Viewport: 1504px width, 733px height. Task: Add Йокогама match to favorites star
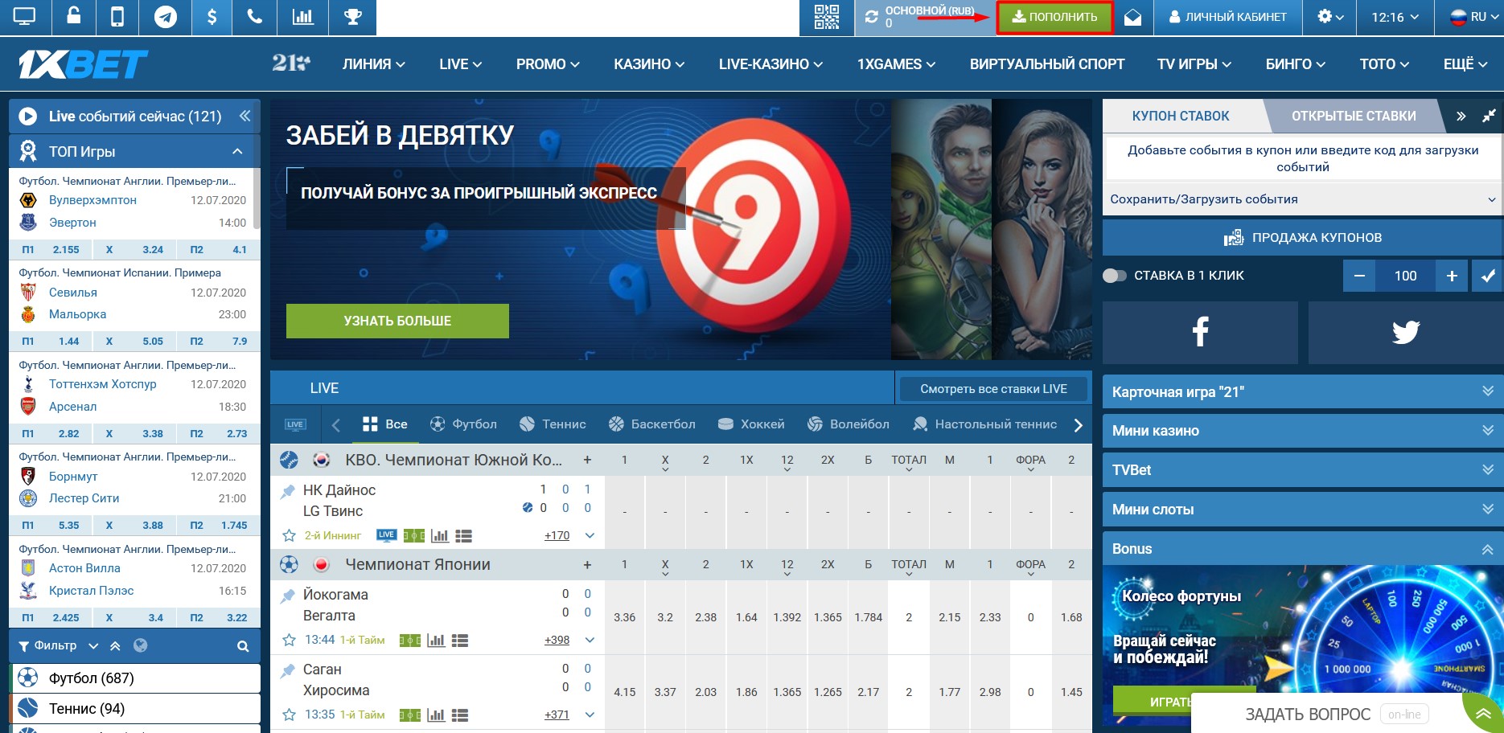coord(289,640)
